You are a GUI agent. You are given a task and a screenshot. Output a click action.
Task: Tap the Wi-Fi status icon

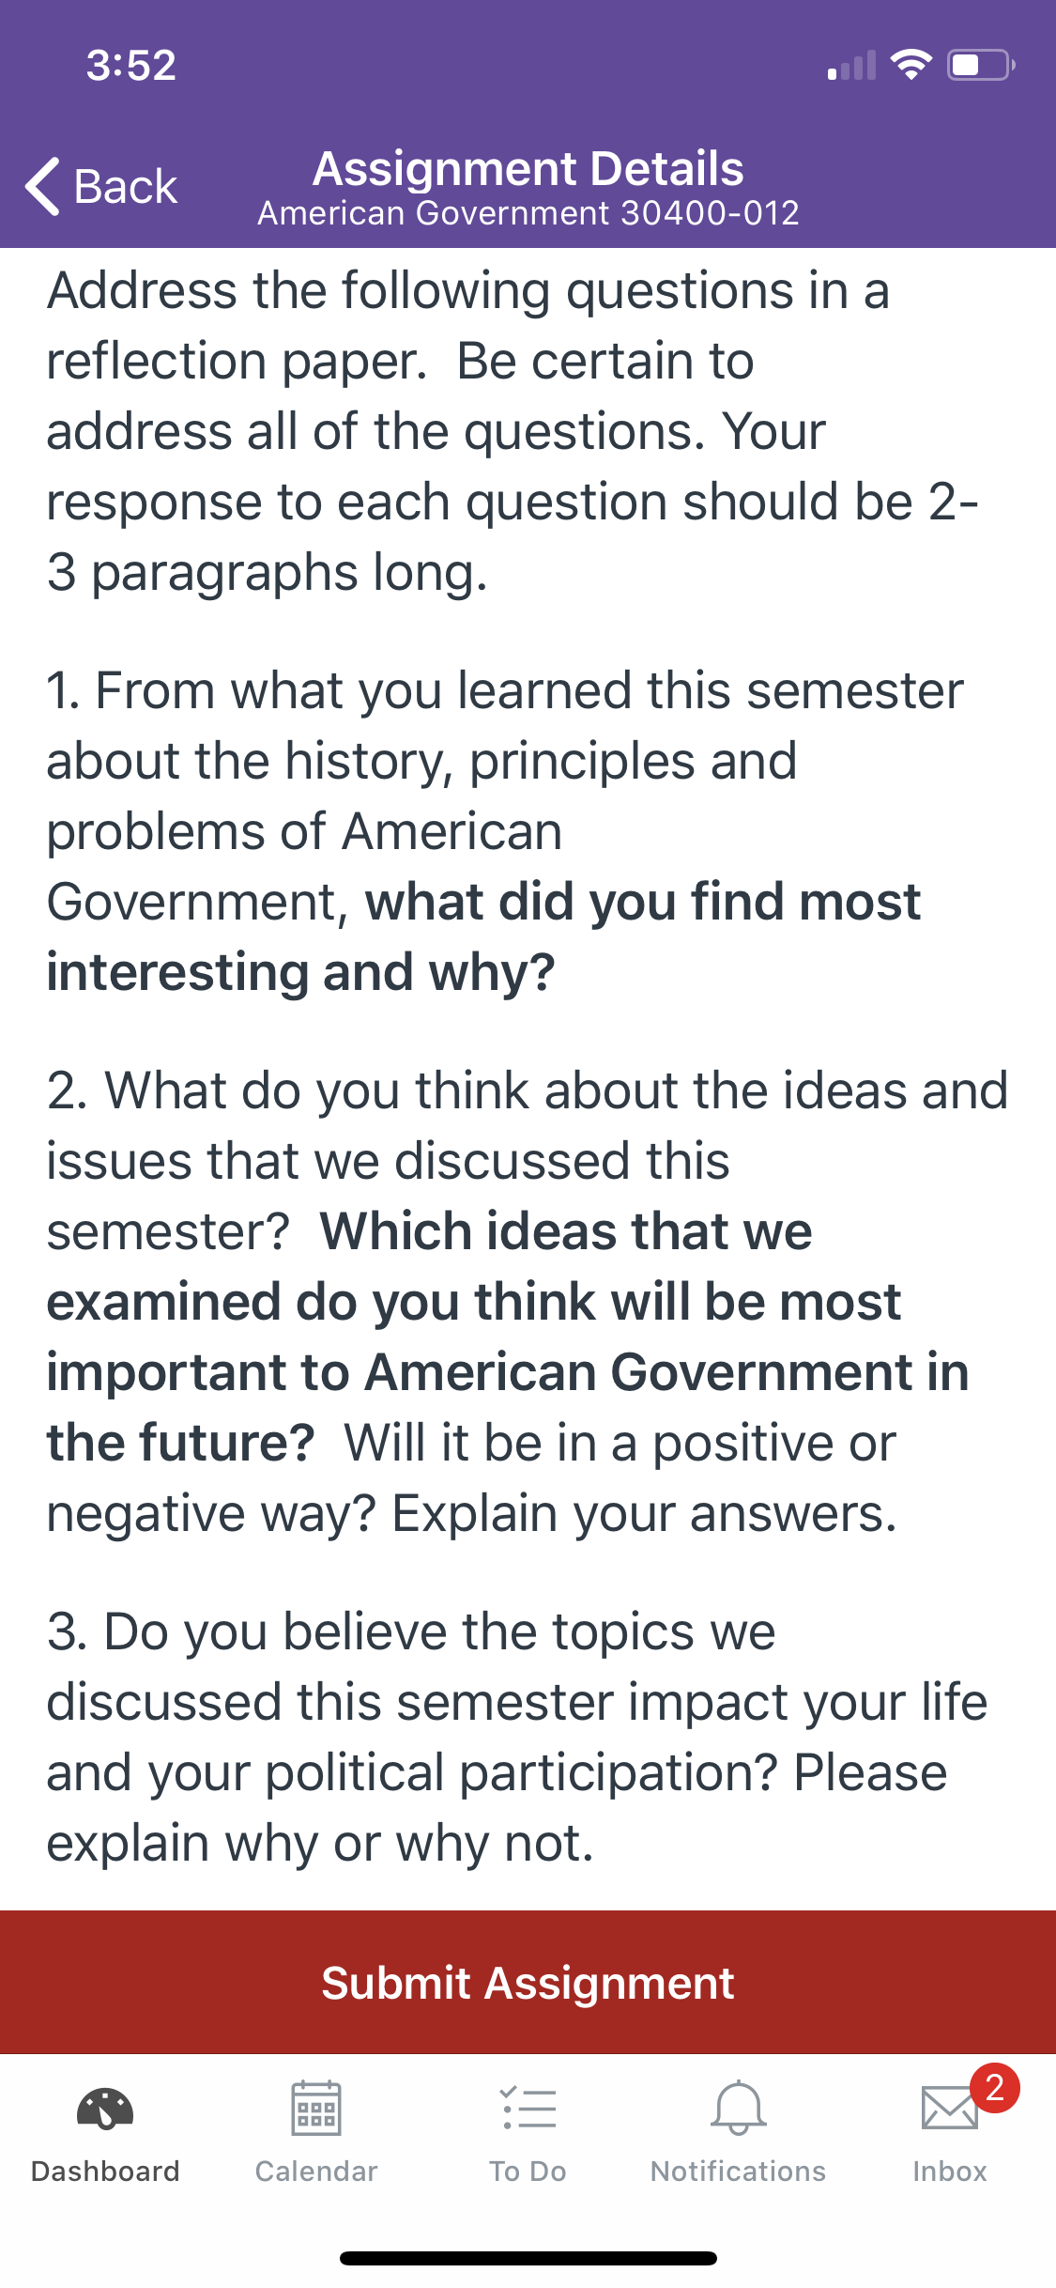(x=911, y=65)
